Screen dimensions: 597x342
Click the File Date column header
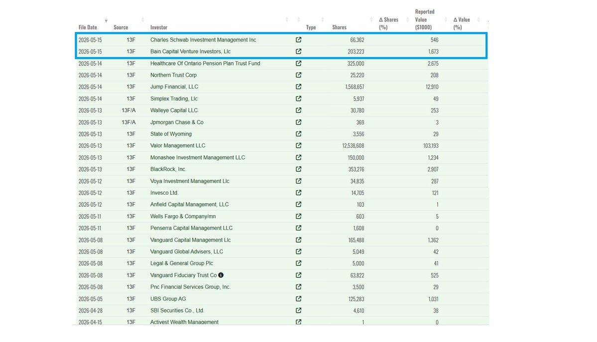tap(88, 27)
